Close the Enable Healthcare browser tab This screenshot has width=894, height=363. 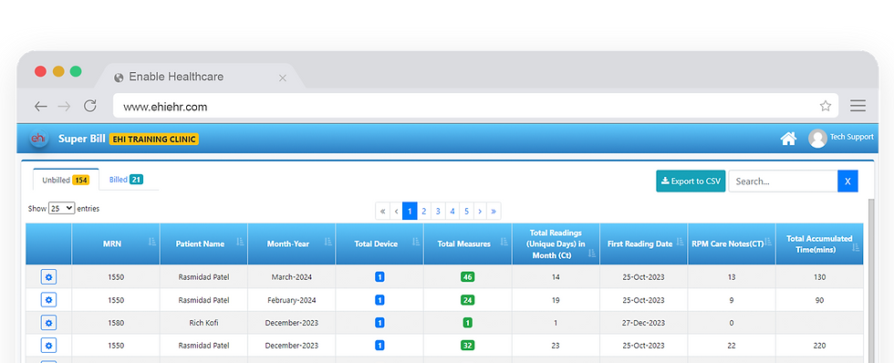(282, 78)
